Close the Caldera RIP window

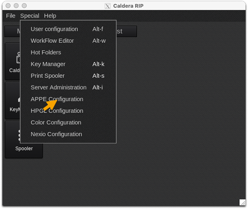click(8, 6)
